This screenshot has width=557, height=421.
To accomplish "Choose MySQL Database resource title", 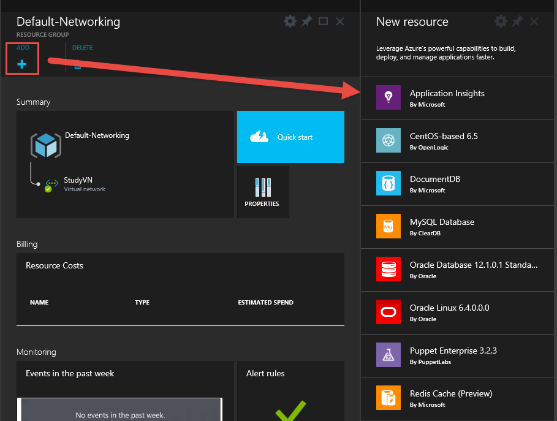I will (x=442, y=222).
